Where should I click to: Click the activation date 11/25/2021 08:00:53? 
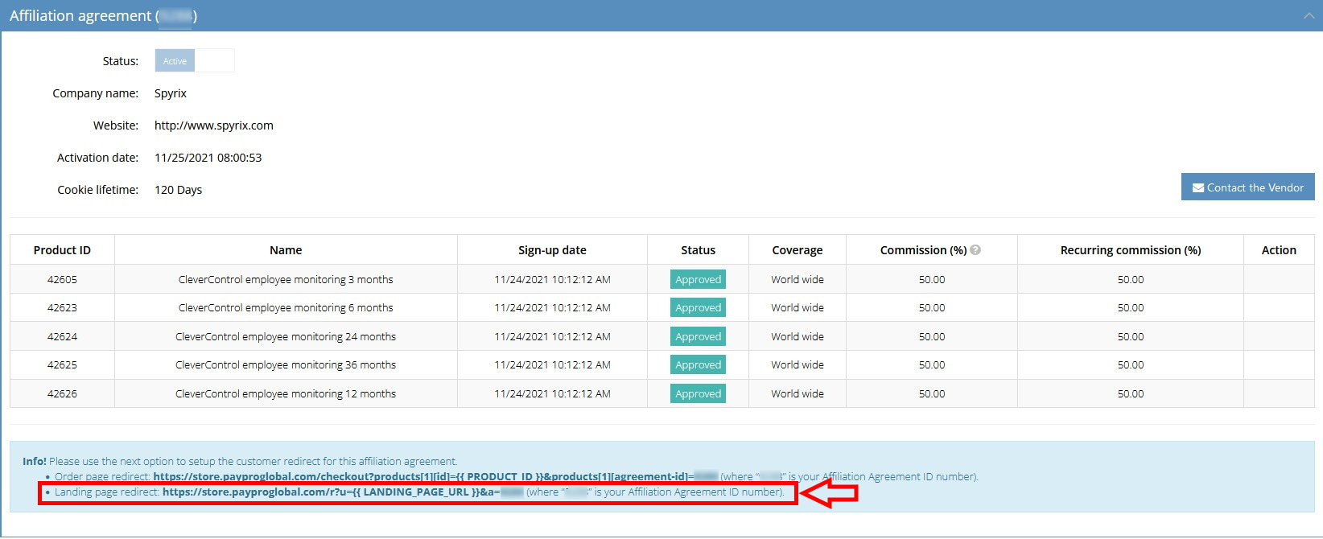[x=208, y=158]
